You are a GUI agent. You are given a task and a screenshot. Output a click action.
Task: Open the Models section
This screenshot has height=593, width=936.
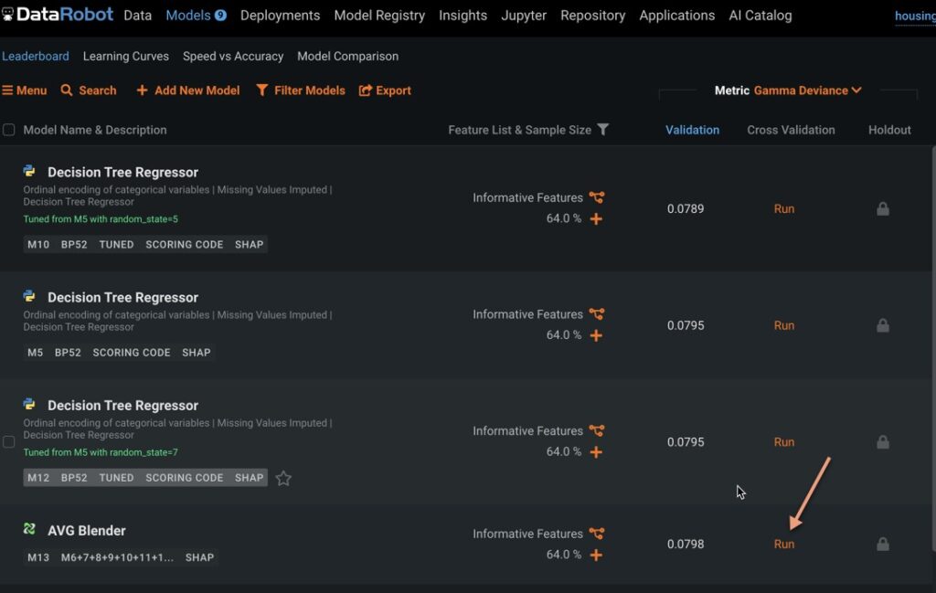(x=188, y=16)
